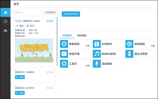Click the 断开 disconnect button
The image size is (158, 99).
click(31, 26)
